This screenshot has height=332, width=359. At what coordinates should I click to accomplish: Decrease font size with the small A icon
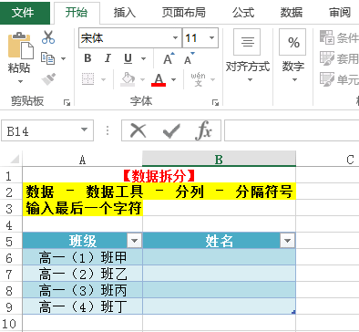pos(189,58)
